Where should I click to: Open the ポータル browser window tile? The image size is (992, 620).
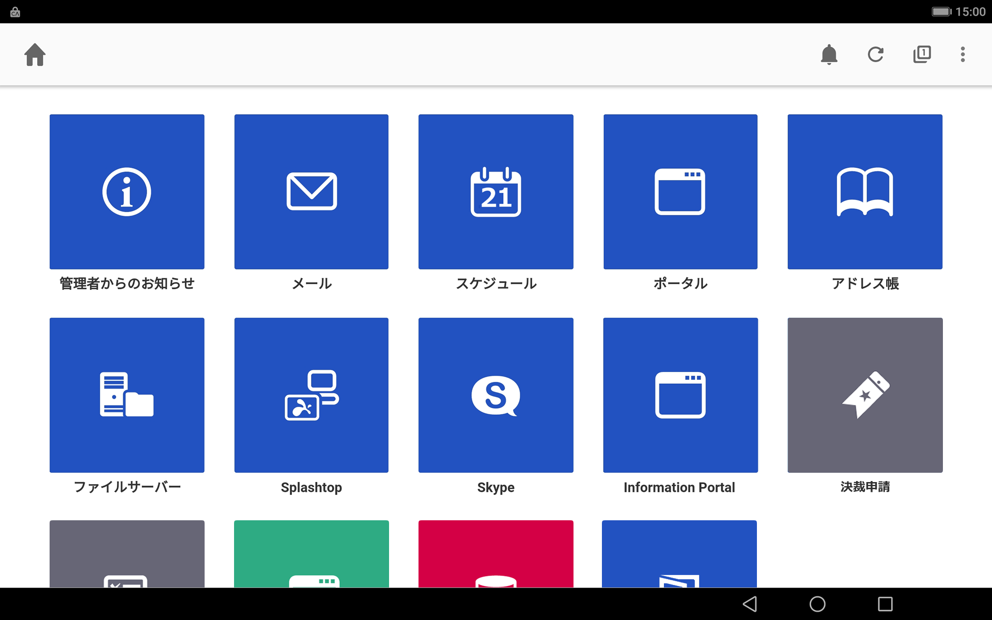click(x=680, y=192)
